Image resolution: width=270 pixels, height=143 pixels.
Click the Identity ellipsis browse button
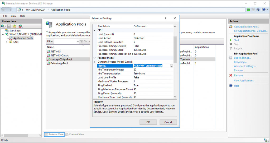(171, 66)
